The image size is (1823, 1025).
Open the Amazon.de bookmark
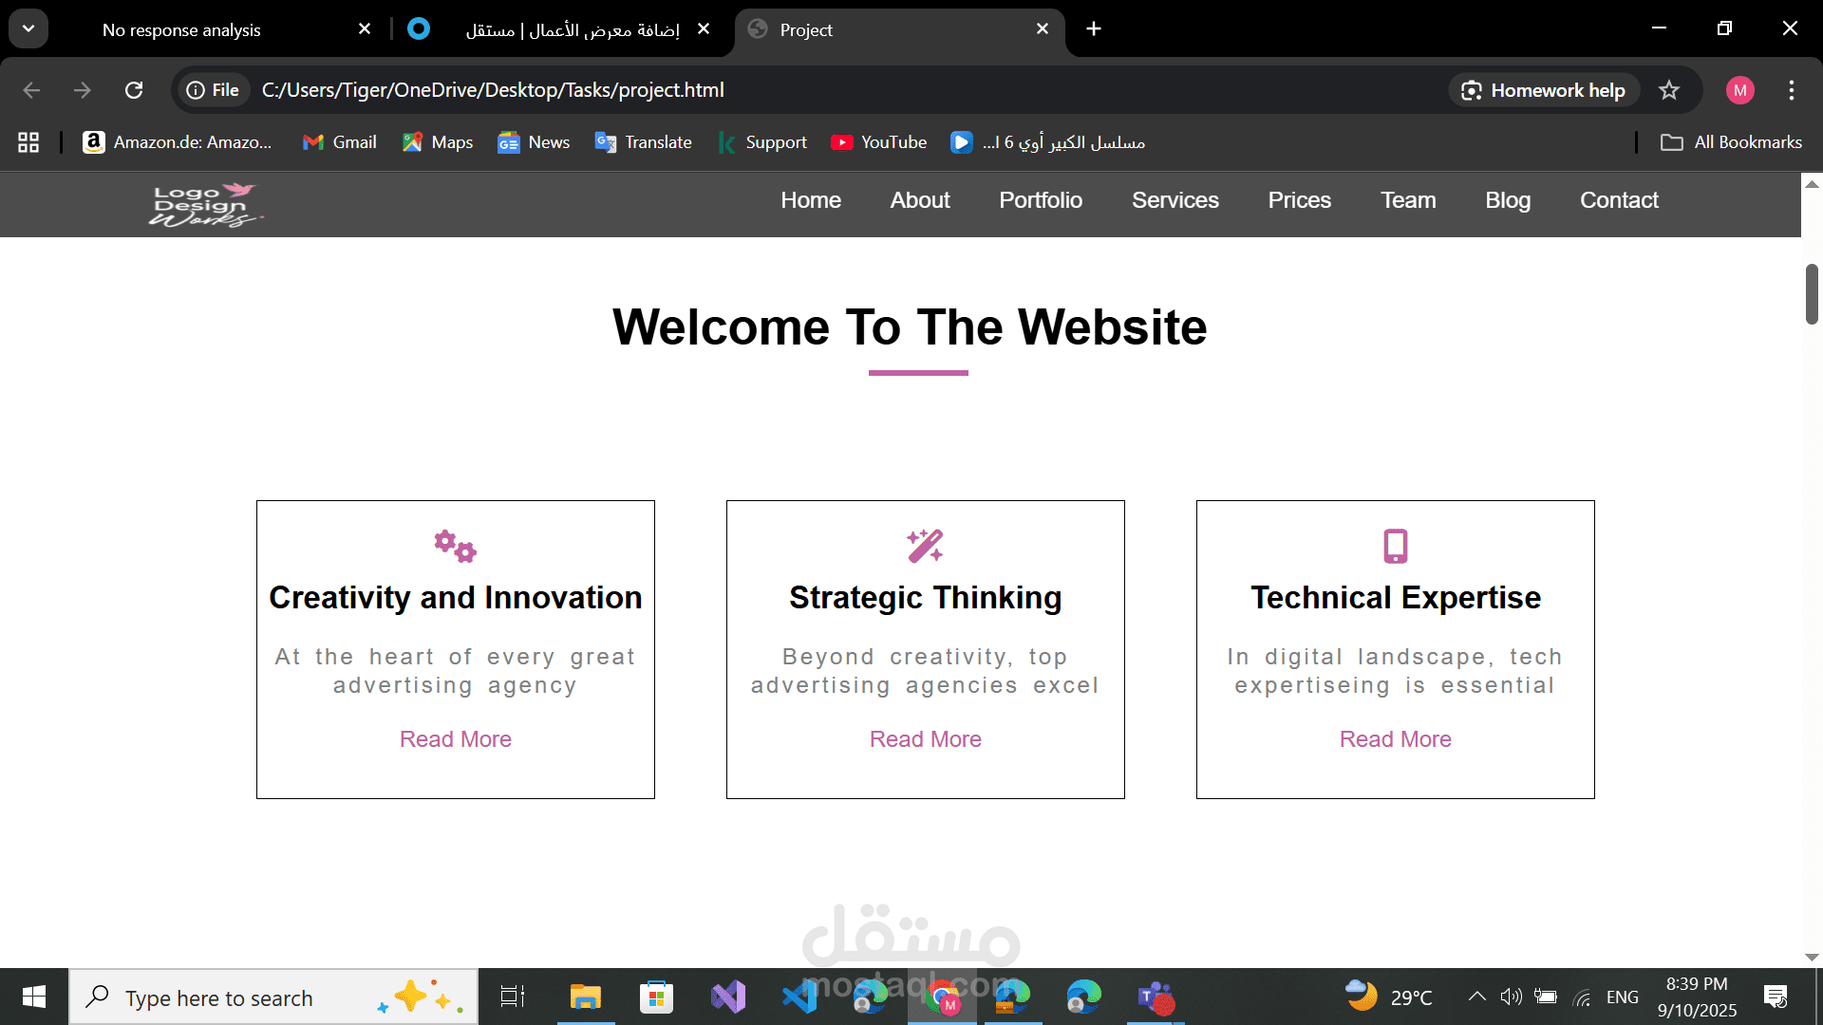[x=178, y=142]
